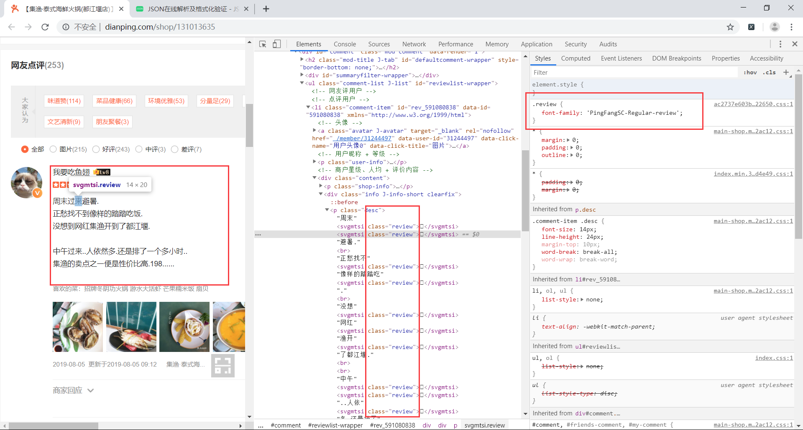
Task: Open the Chrome profile avatar
Action: (775, 27)
